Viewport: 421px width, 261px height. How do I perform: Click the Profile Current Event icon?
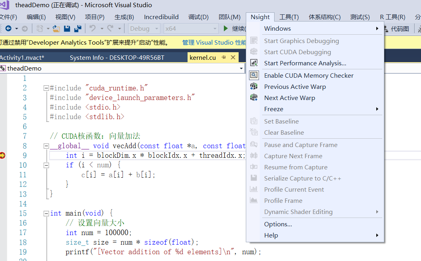(254, 189)
